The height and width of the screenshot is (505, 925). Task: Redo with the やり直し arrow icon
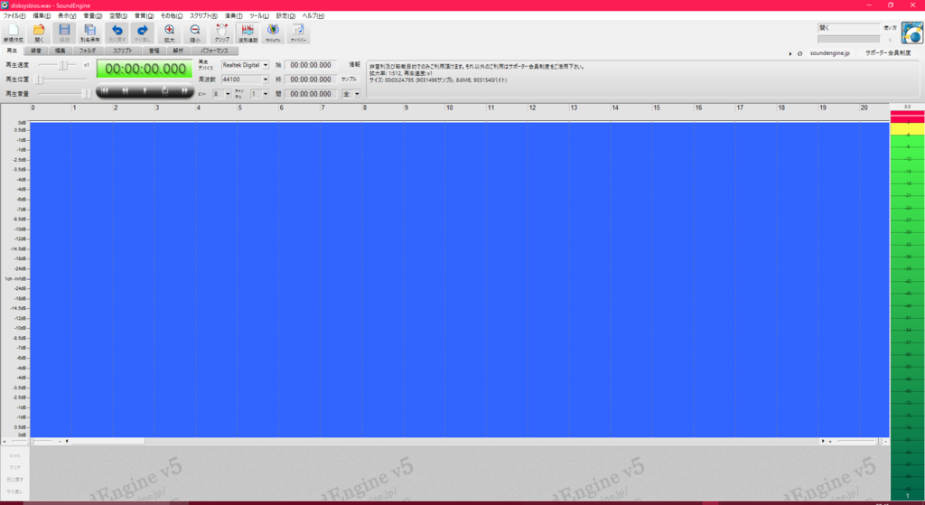pos(142,33)
